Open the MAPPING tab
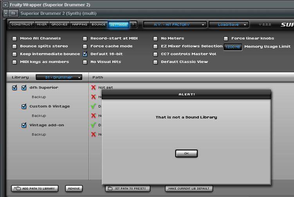The image size is (294, 197). [x=80, y=25]
